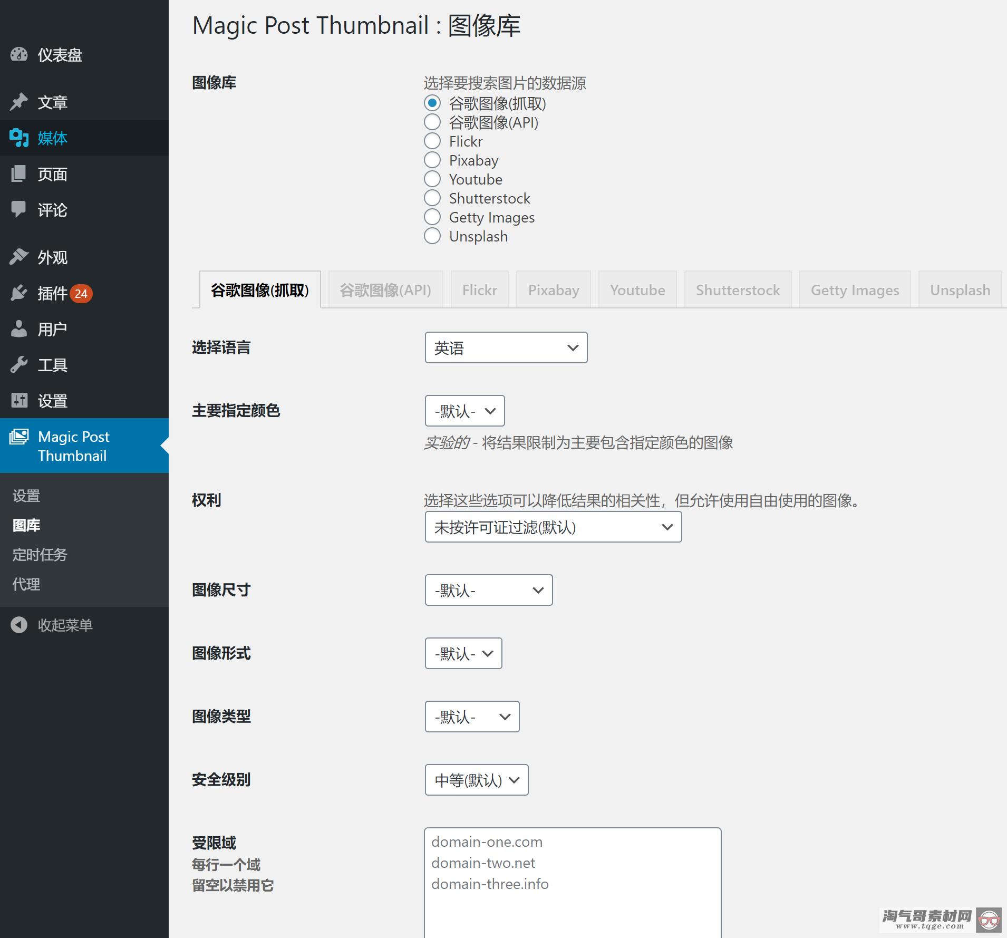This screenshot has height=938, width=1007.
Task: Open the 代理 submenu link
Action: click(x=26, y=584)
